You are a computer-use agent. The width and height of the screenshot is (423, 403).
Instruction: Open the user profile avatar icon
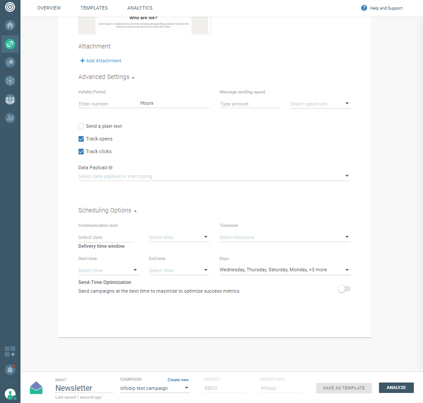click(x=10, y=394)
